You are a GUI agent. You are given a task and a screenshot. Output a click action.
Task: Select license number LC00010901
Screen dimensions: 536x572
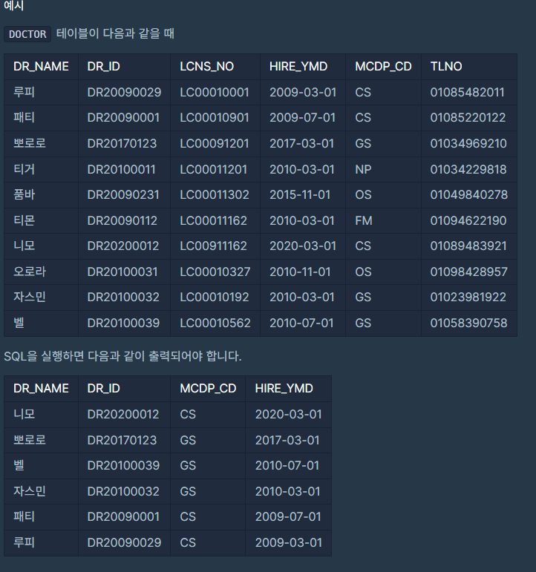(x=215, y=117)
